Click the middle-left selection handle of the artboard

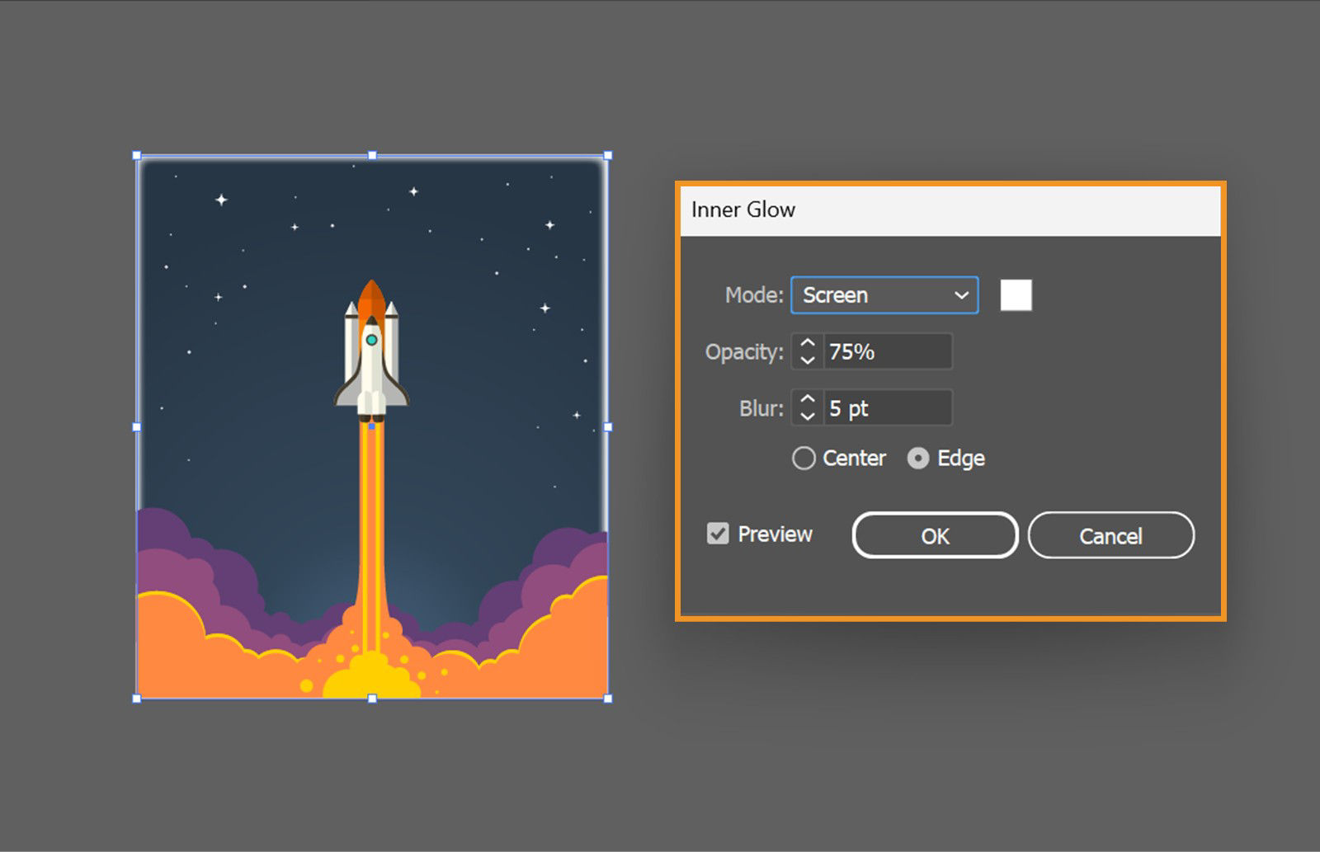point(134,426)
